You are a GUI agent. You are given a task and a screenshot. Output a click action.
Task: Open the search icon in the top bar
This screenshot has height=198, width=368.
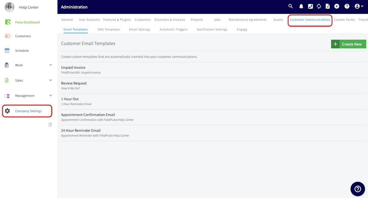290,6
